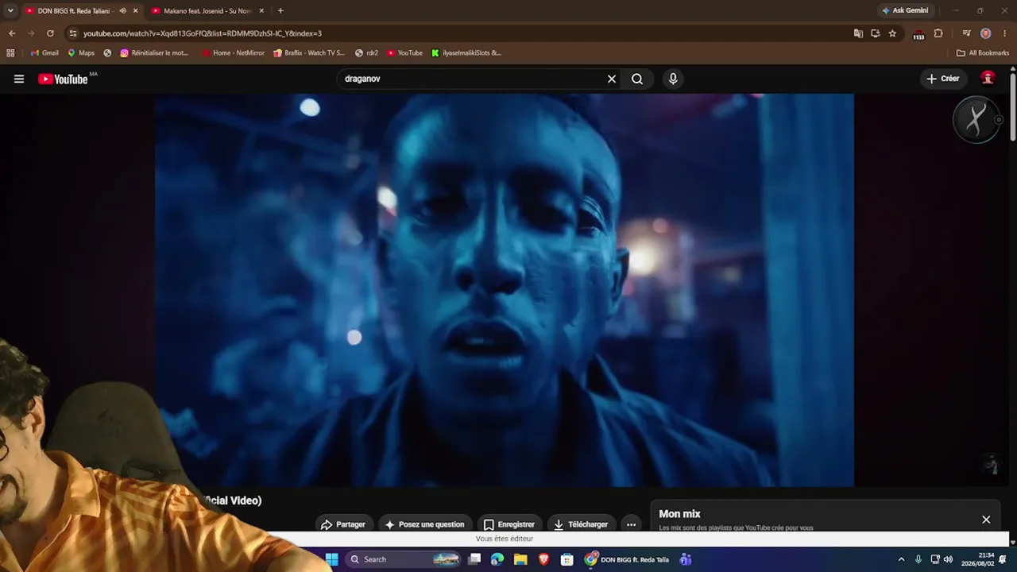Open Microsoft Store from taskbar
The image size is (1017, 572).
(x=567, y=559)
